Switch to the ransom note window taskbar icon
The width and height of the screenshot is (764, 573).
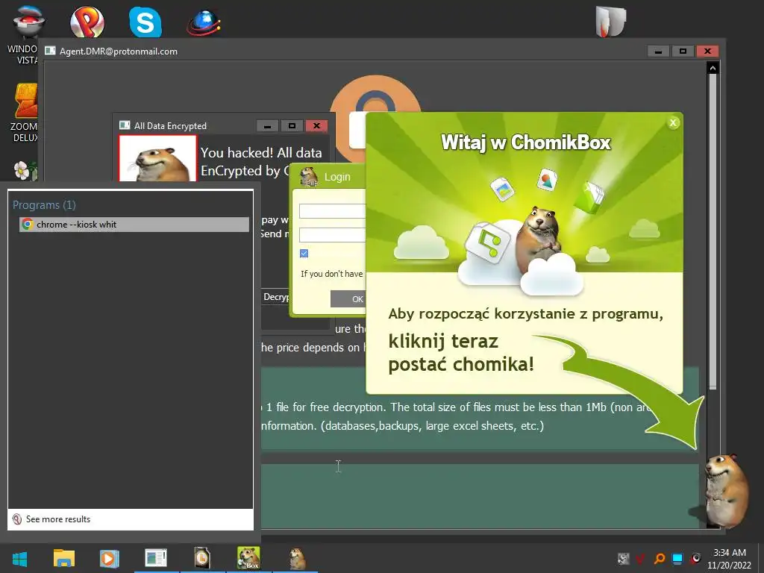[x=156, y=558]
